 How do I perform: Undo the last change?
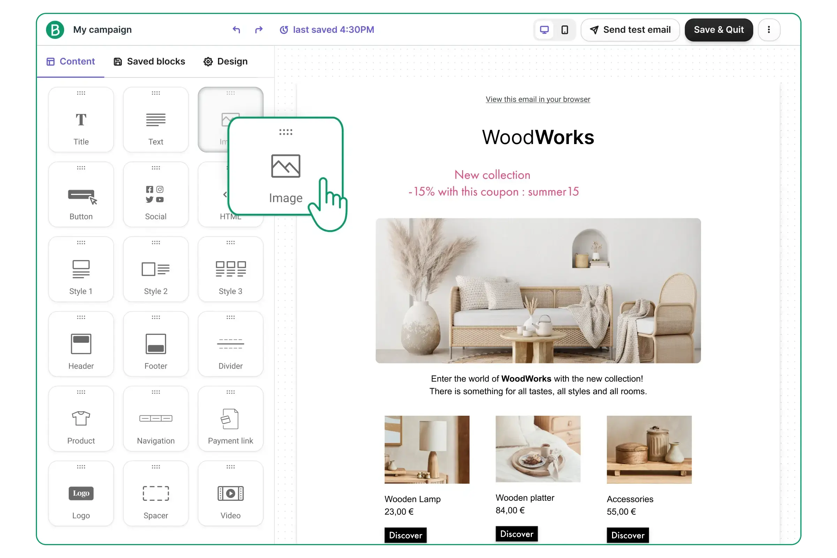[236, 30]
